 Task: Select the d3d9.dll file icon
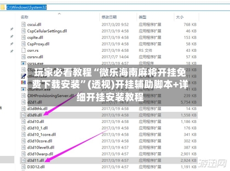tap(23, 115)
